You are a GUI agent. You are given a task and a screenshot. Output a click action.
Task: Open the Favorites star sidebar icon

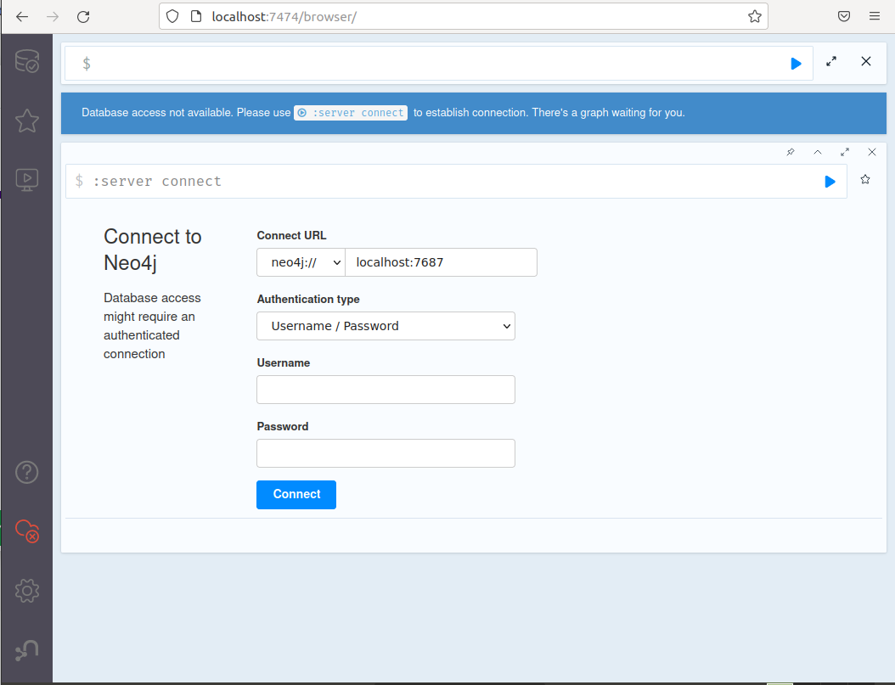pyautogui.click(x=27, y=121)
